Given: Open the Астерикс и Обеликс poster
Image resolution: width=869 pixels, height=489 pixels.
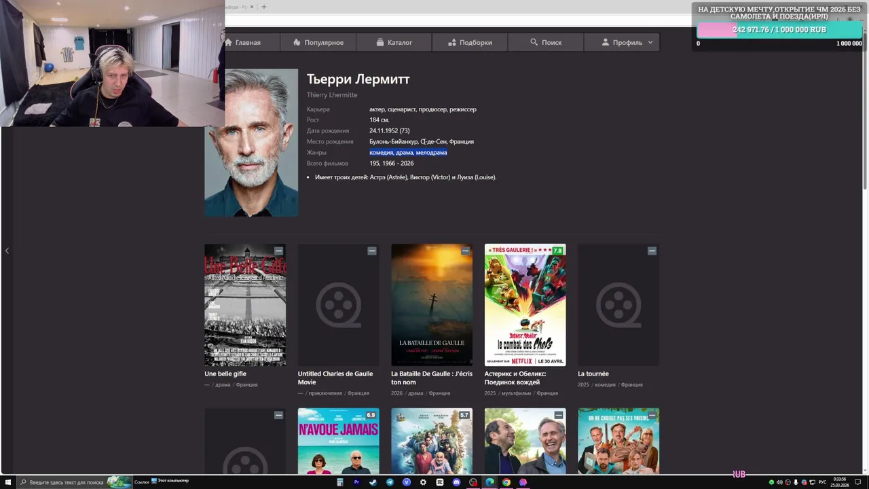Looking at the screenshot, I should click(x=525, y=305).
